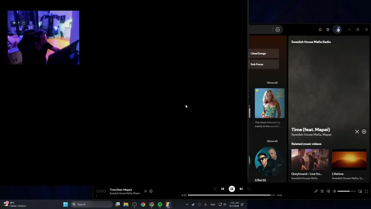371x209 pixels.
Task: Open the network tray icon
Action: 220,204
